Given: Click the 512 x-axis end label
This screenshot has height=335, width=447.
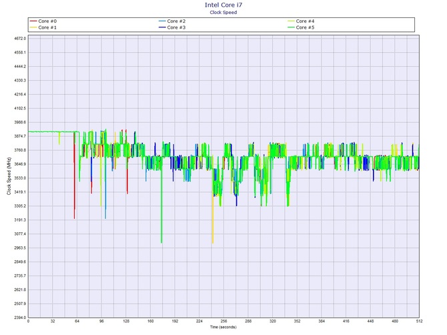Looking at the screenshot, I should click(419, 321).
